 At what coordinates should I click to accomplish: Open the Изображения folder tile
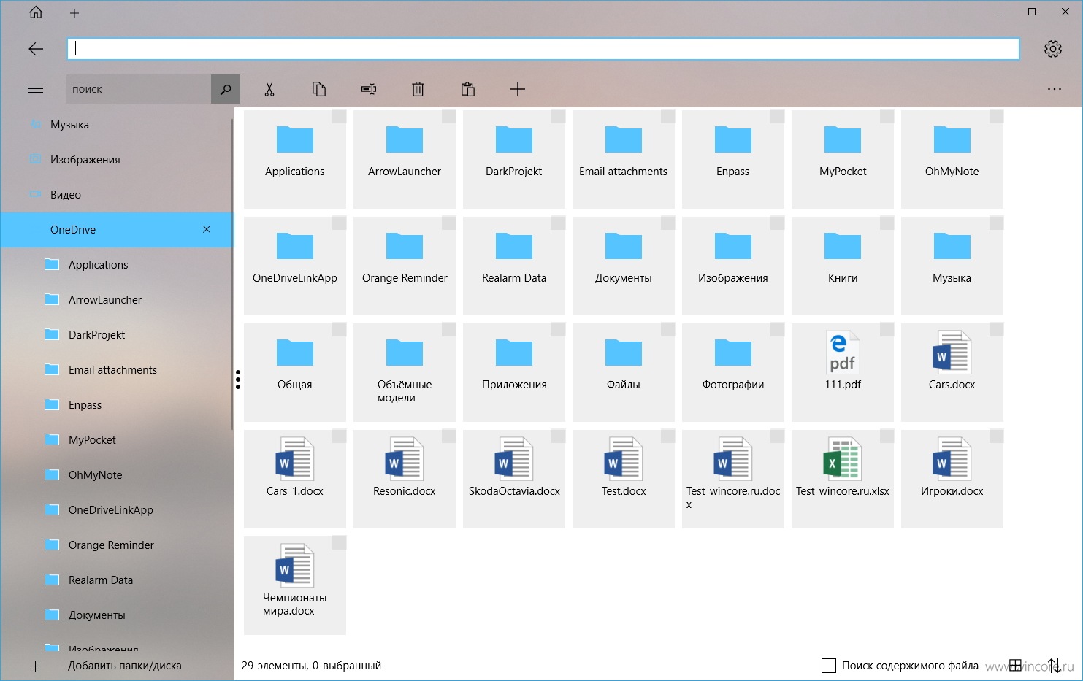(733, 265)
